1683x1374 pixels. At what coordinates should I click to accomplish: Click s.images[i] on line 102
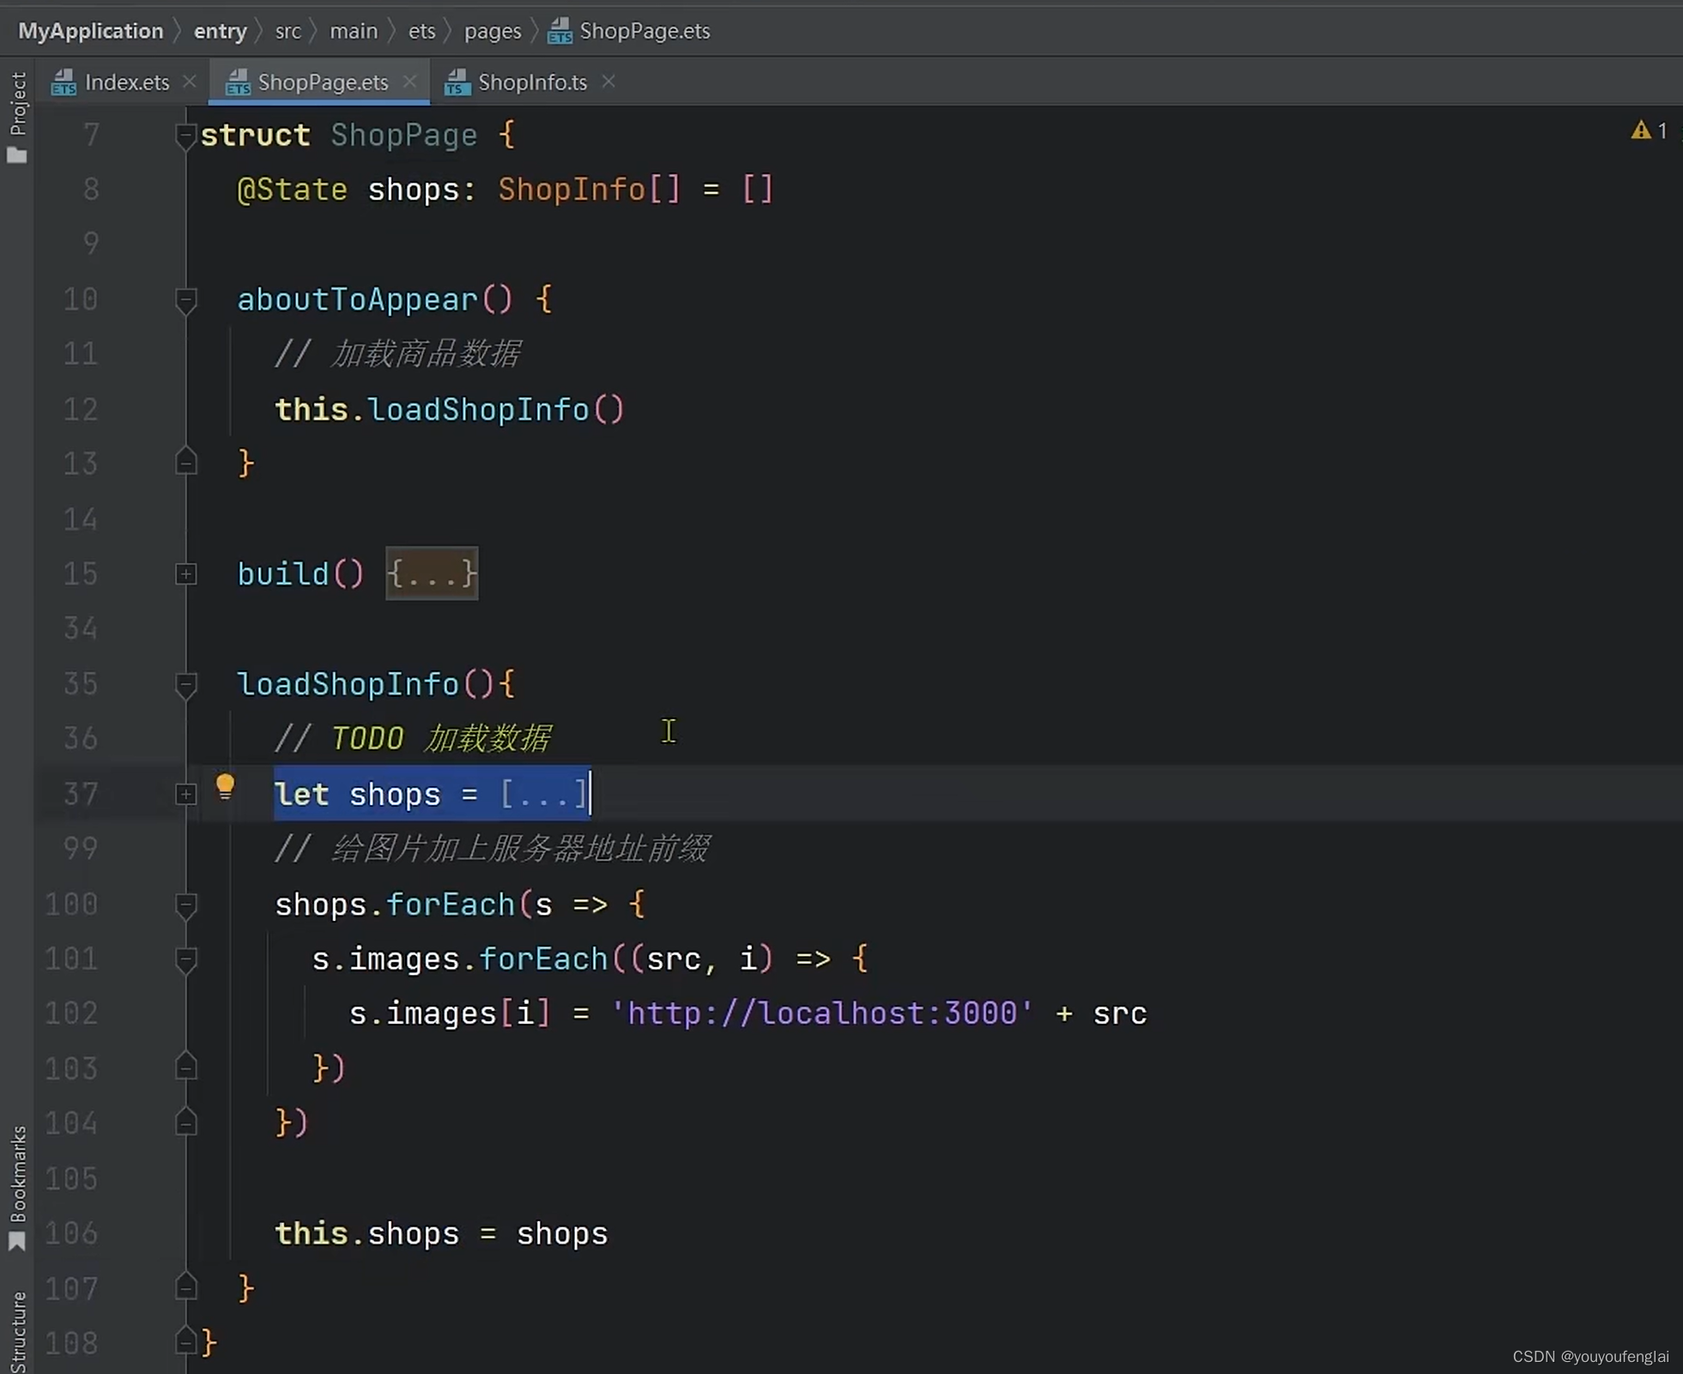[x=450, y=1014]
